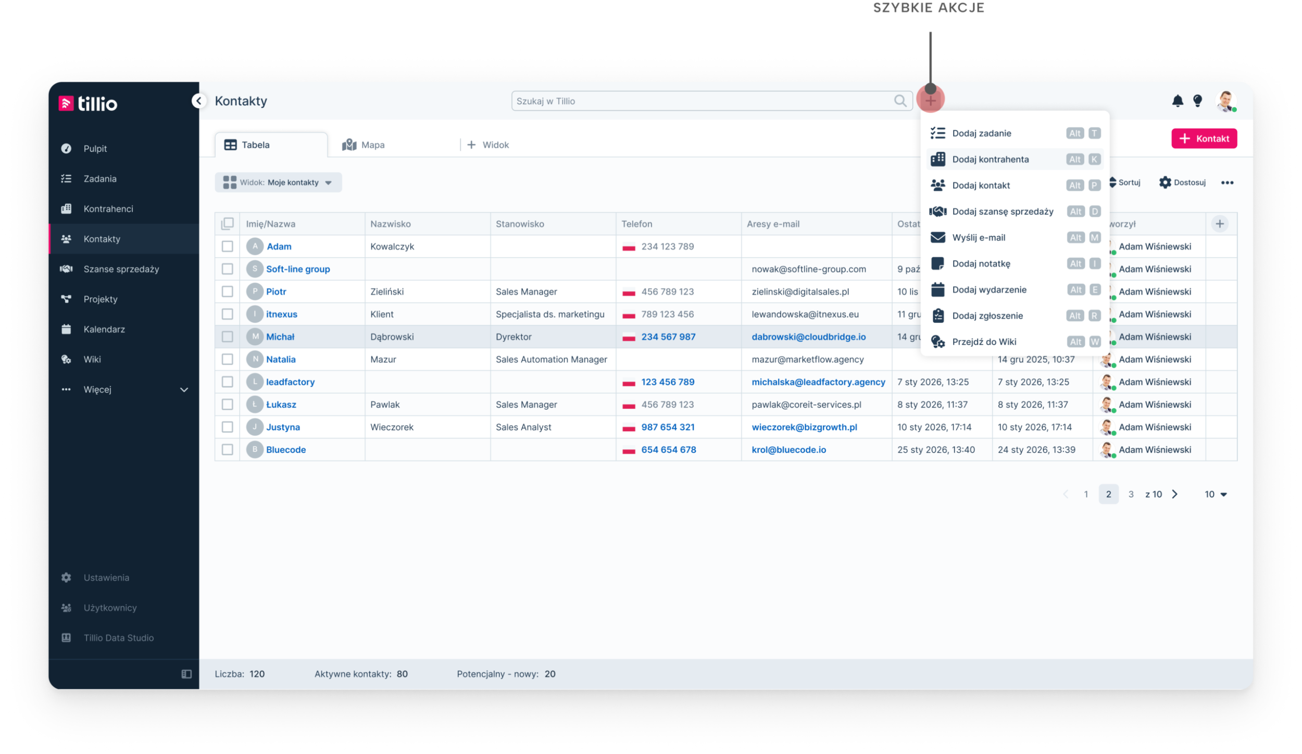Open the three-dots more options menu
This screenshot has width=1302, height=754.
1228,183
